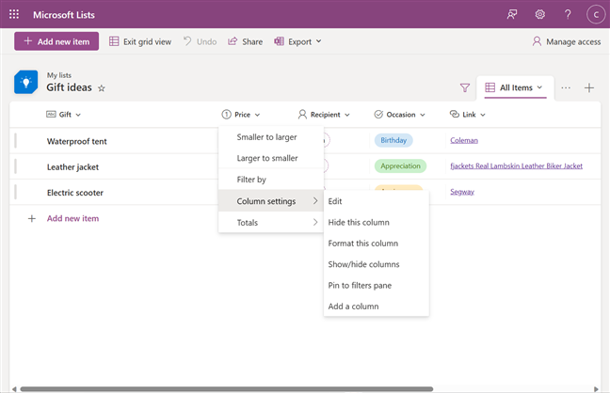Click the Manage access person icon

[x=537, y=41]
